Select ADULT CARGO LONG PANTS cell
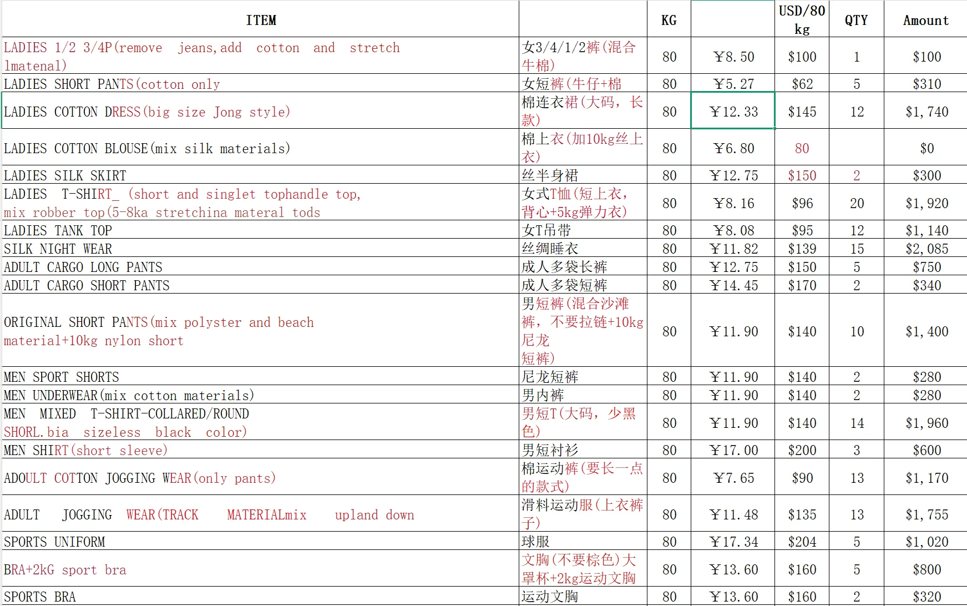This screenshot has width=967, height=606. (260, 266)
